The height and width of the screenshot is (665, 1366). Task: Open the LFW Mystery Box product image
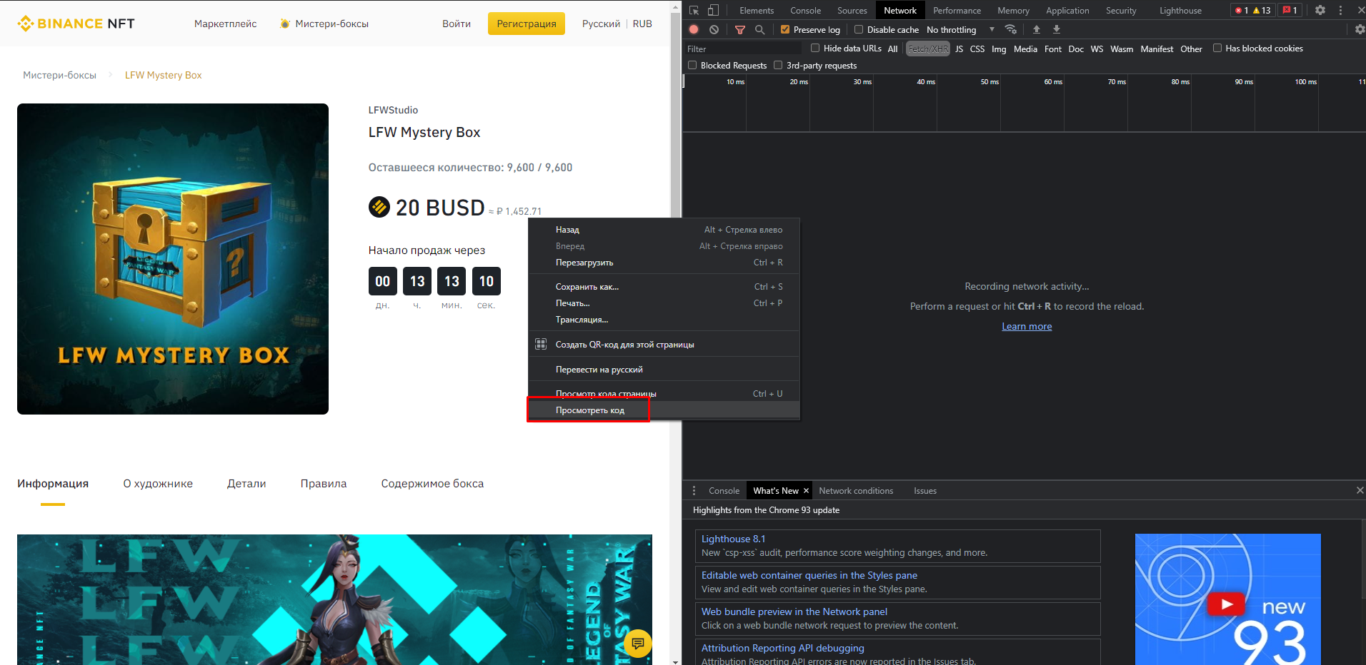[x=173, y=259]
